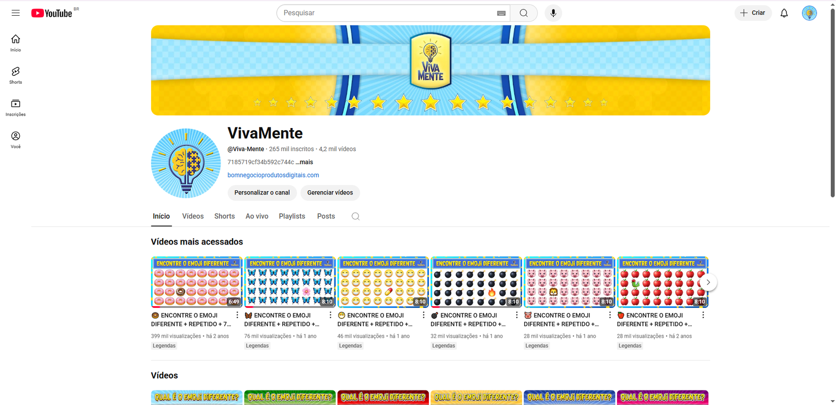
Task: Show next videos with carousel arrow
Action: (708, 282)
